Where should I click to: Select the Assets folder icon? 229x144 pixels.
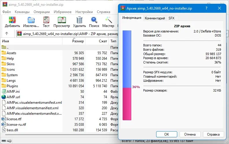point(4,53)
